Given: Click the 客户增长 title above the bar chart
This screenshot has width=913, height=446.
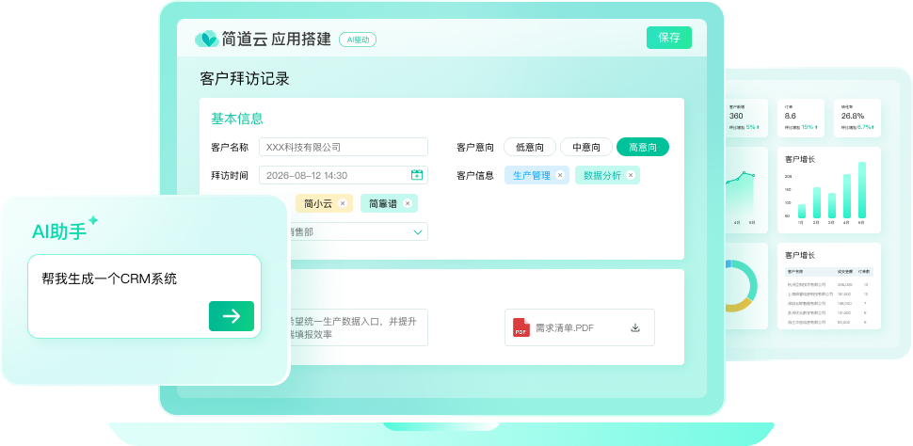Looking at the screenshot, I should pyautogui.click(x=799, y=158).
